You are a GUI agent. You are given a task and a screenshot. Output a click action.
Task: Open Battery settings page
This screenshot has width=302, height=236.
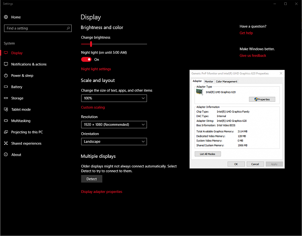pos(17,87)
